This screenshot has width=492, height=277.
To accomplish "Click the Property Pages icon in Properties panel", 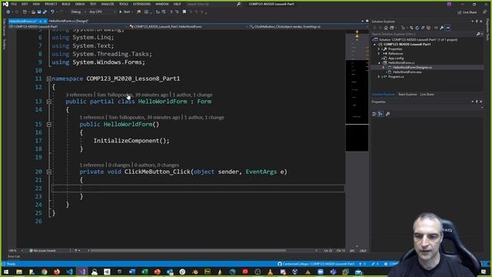I will [387, 114].
